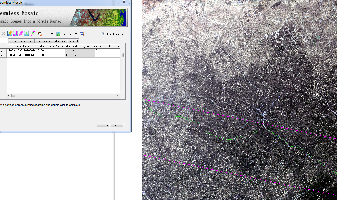Click the table vertical scrollbar thumb
339x200 pixels.
122,55
